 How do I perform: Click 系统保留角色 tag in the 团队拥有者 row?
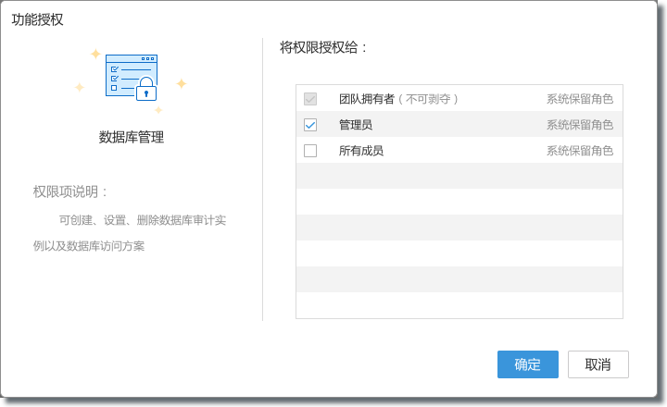click(579, 99)
